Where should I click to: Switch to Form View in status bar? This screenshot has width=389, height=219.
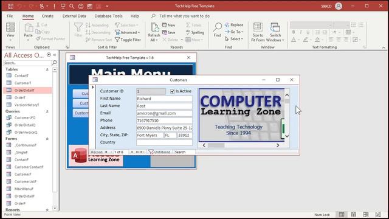click(x=342, y=214)
